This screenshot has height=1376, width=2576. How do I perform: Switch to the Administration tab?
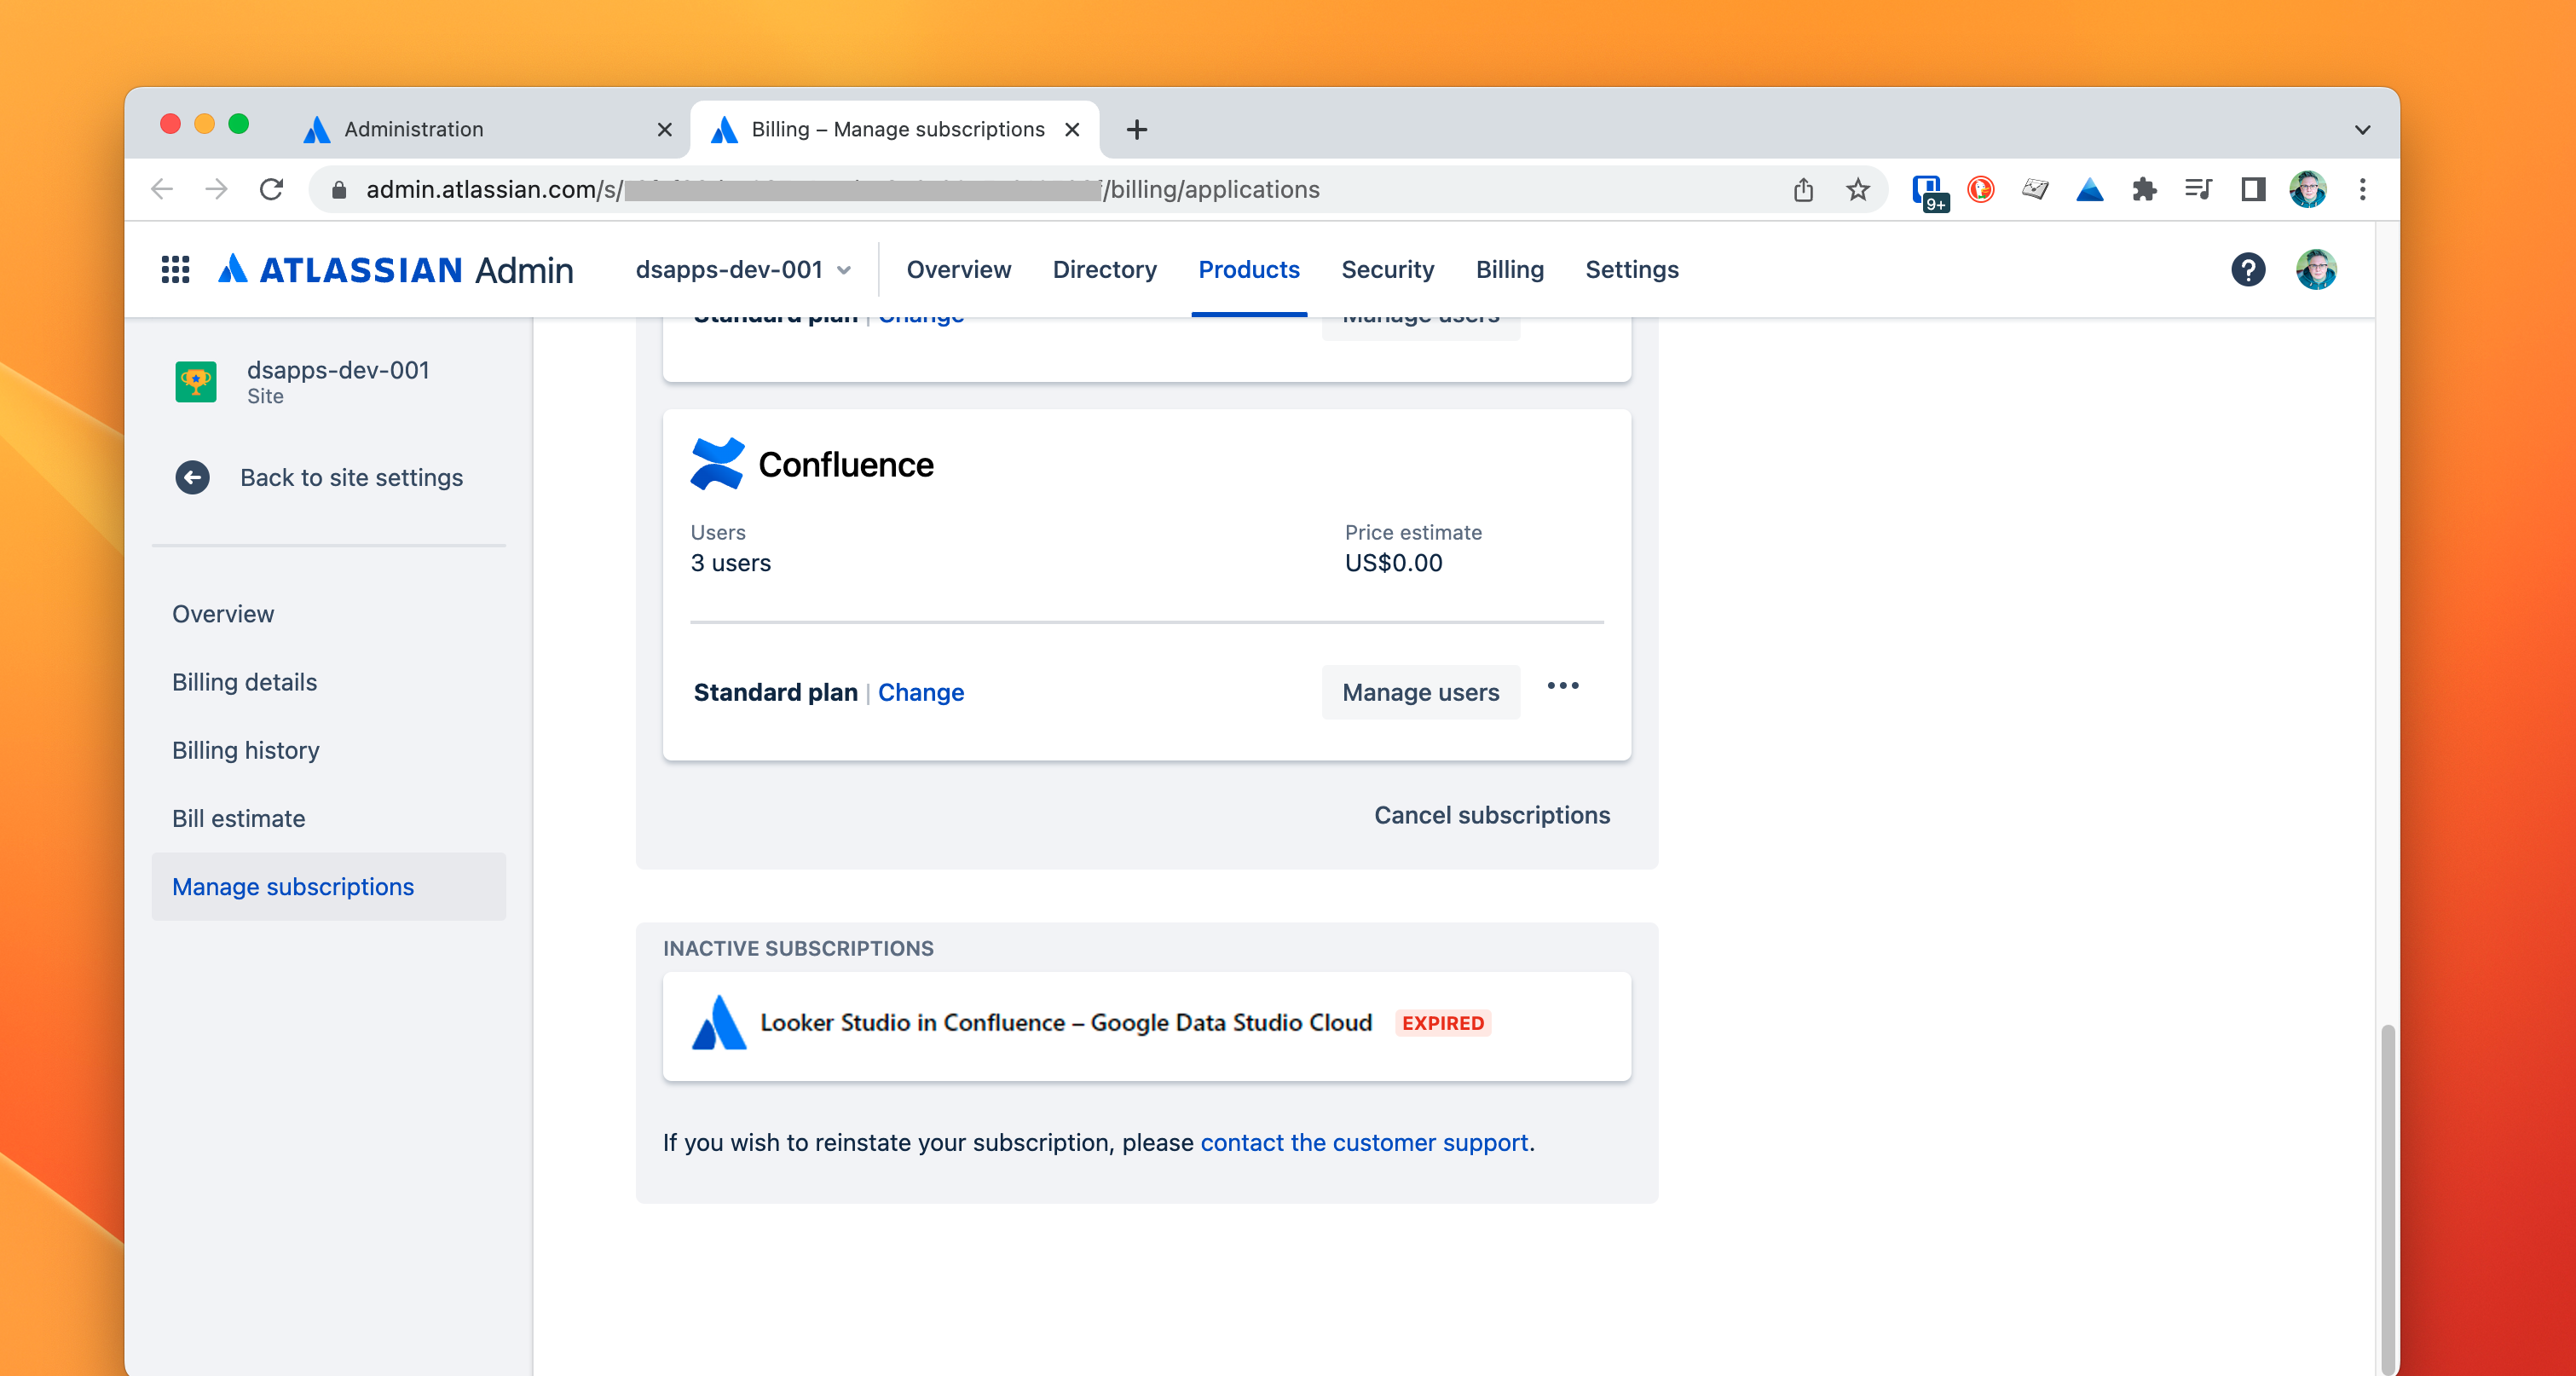(414, 129)
